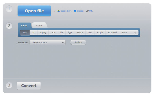Select the avi format

34,33
